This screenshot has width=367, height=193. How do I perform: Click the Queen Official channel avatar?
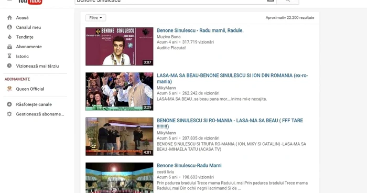[x=9, y=89]
